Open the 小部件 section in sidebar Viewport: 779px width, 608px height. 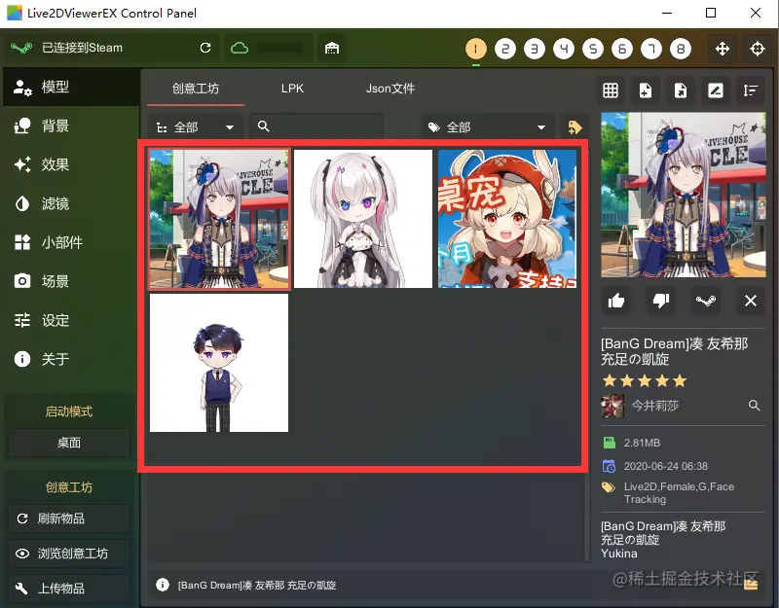point(70,242)
